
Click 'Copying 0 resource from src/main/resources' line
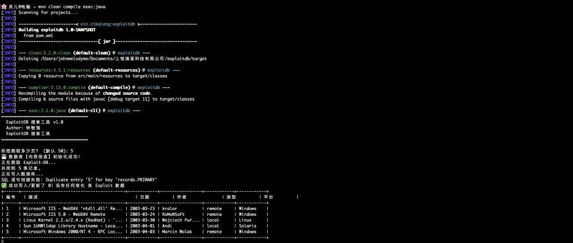pos(93,76)
